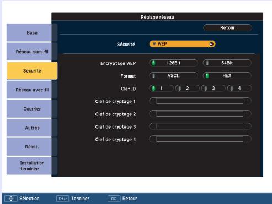Select the Sécurité tab

click(x=32, y=71)
